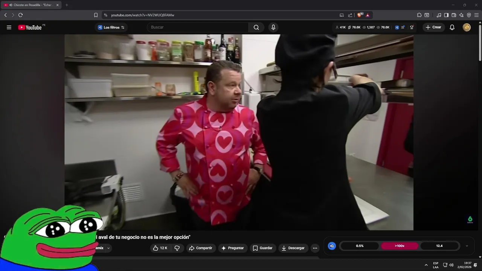This screenshot has height=271, width=482.
Task: Bookmark this page with the bookmark icon
Action: (96, 15)
